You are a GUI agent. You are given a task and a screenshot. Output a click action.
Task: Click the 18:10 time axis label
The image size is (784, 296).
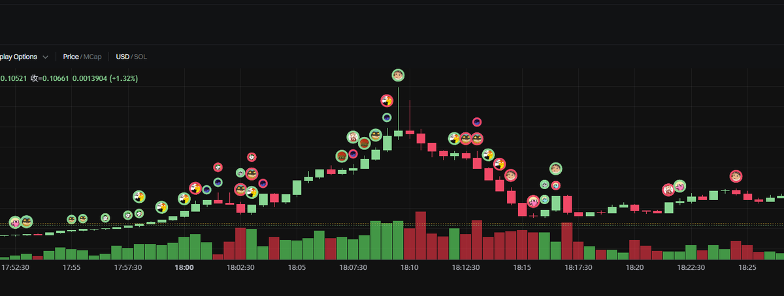(410, 267)
